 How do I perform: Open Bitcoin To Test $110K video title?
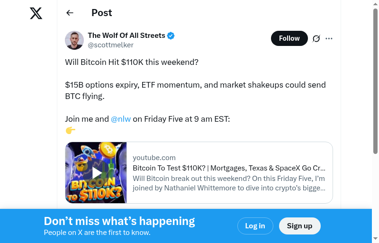click(x=229, y=168)
